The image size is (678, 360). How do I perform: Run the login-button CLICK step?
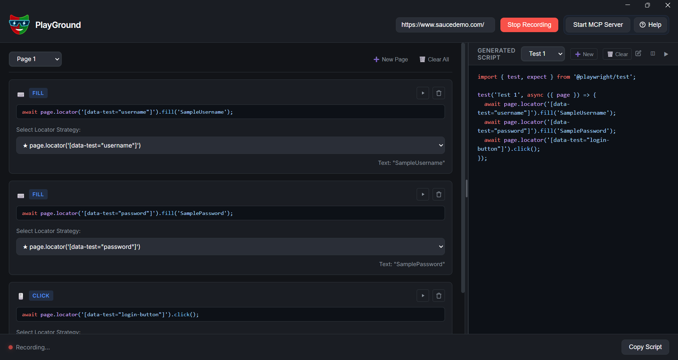[423, 296]
